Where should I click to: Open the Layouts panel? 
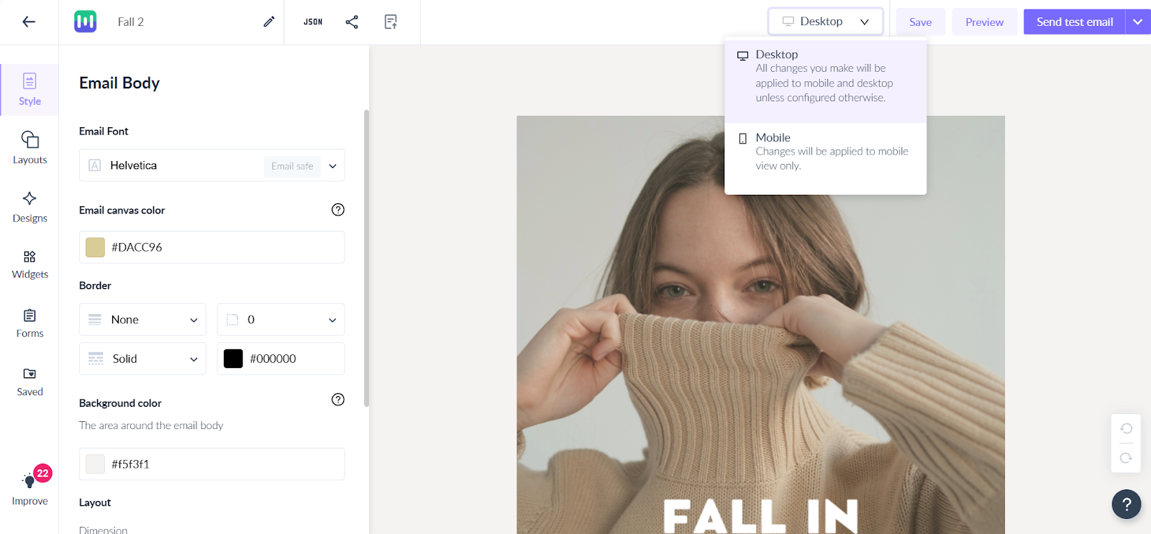tap(29, 147)
